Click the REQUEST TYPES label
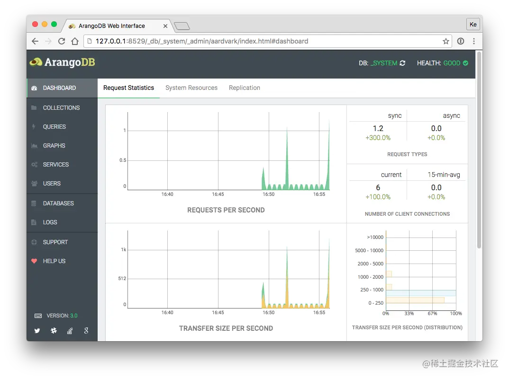The height and width of the screenshot is (379, 509). point(407,154)
